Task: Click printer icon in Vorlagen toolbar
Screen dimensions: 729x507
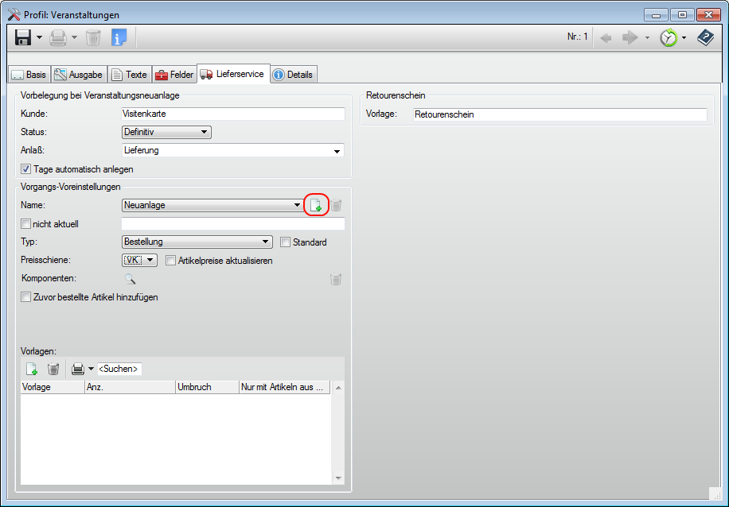Action: [x=77, y=369]
